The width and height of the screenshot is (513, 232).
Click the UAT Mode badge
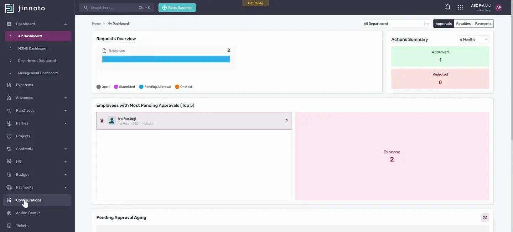255,3
